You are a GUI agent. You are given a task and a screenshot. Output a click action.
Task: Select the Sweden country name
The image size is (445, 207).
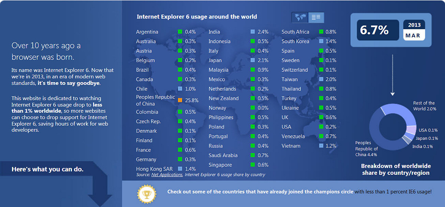291,60
